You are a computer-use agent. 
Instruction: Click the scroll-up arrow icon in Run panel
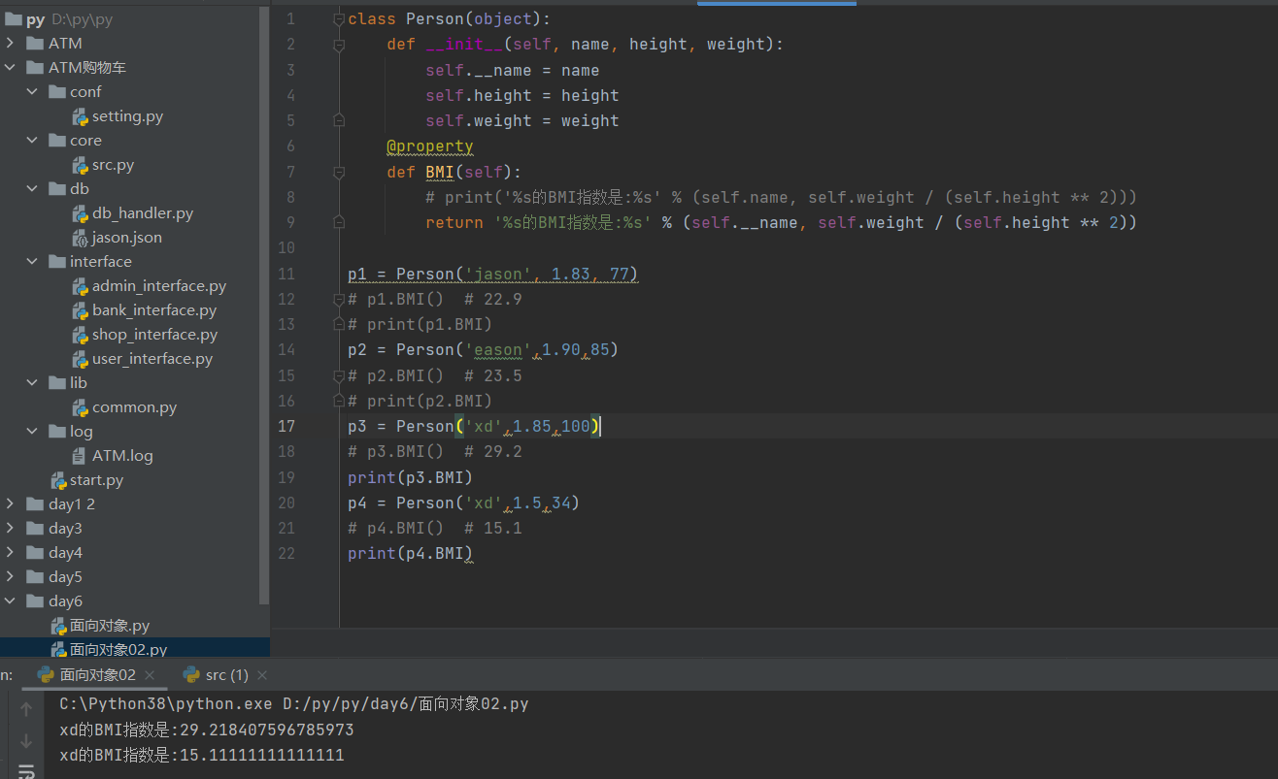point(26,710)
